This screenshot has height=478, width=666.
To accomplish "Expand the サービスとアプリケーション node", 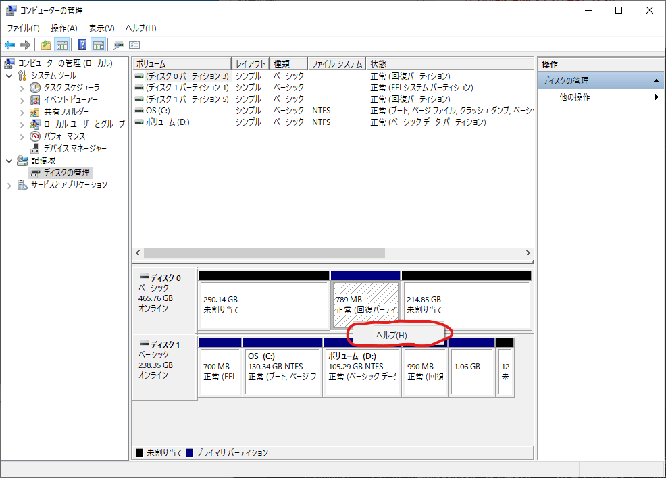I will pos(9,186).
